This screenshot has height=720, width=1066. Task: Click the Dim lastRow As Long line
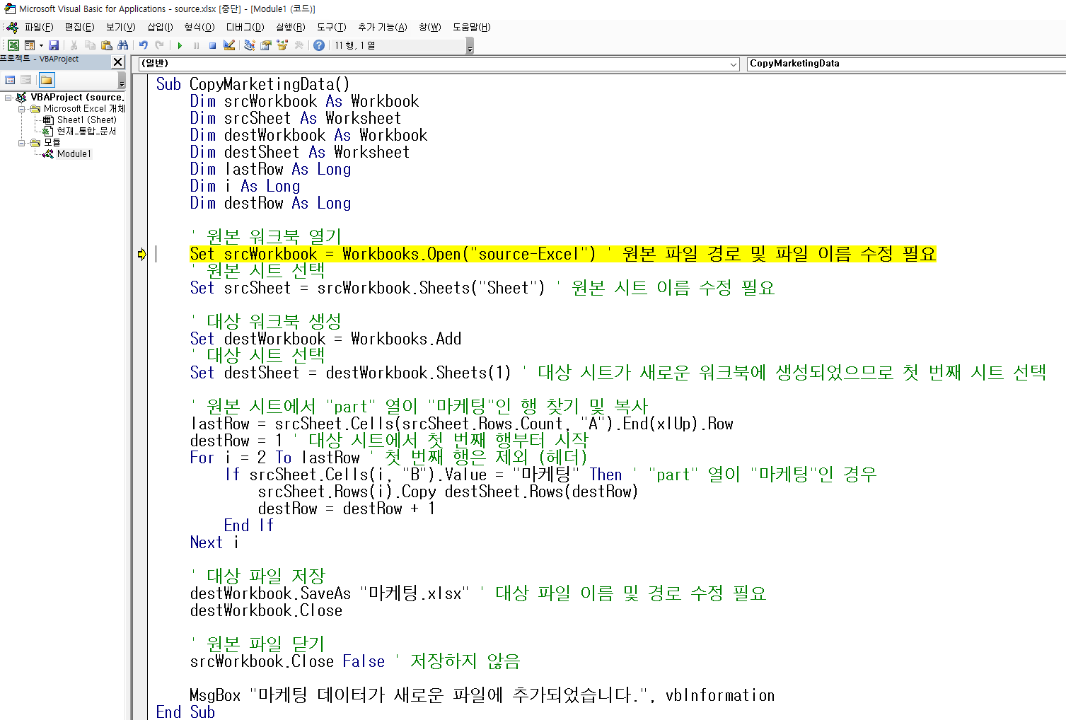click(270, 169)
